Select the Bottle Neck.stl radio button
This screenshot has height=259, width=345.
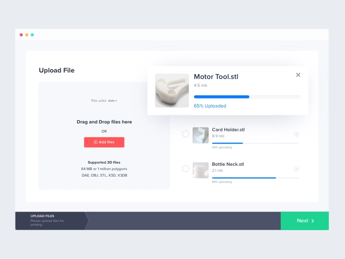coord(185,169)
